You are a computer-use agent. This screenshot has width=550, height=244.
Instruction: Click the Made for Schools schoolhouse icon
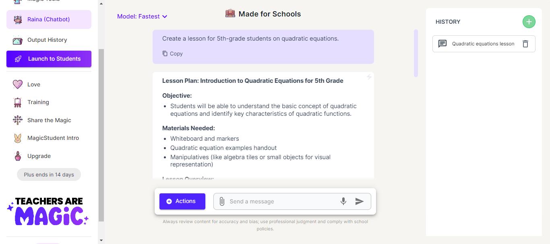pyautogui.click(x=230, y=13)
